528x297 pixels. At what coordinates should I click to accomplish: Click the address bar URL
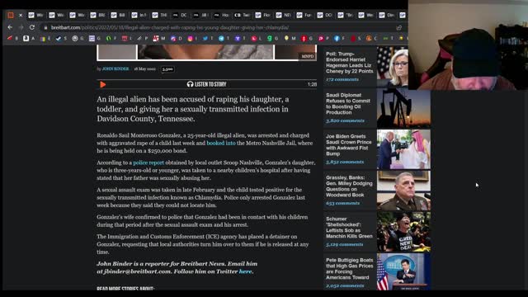[170, 27]
